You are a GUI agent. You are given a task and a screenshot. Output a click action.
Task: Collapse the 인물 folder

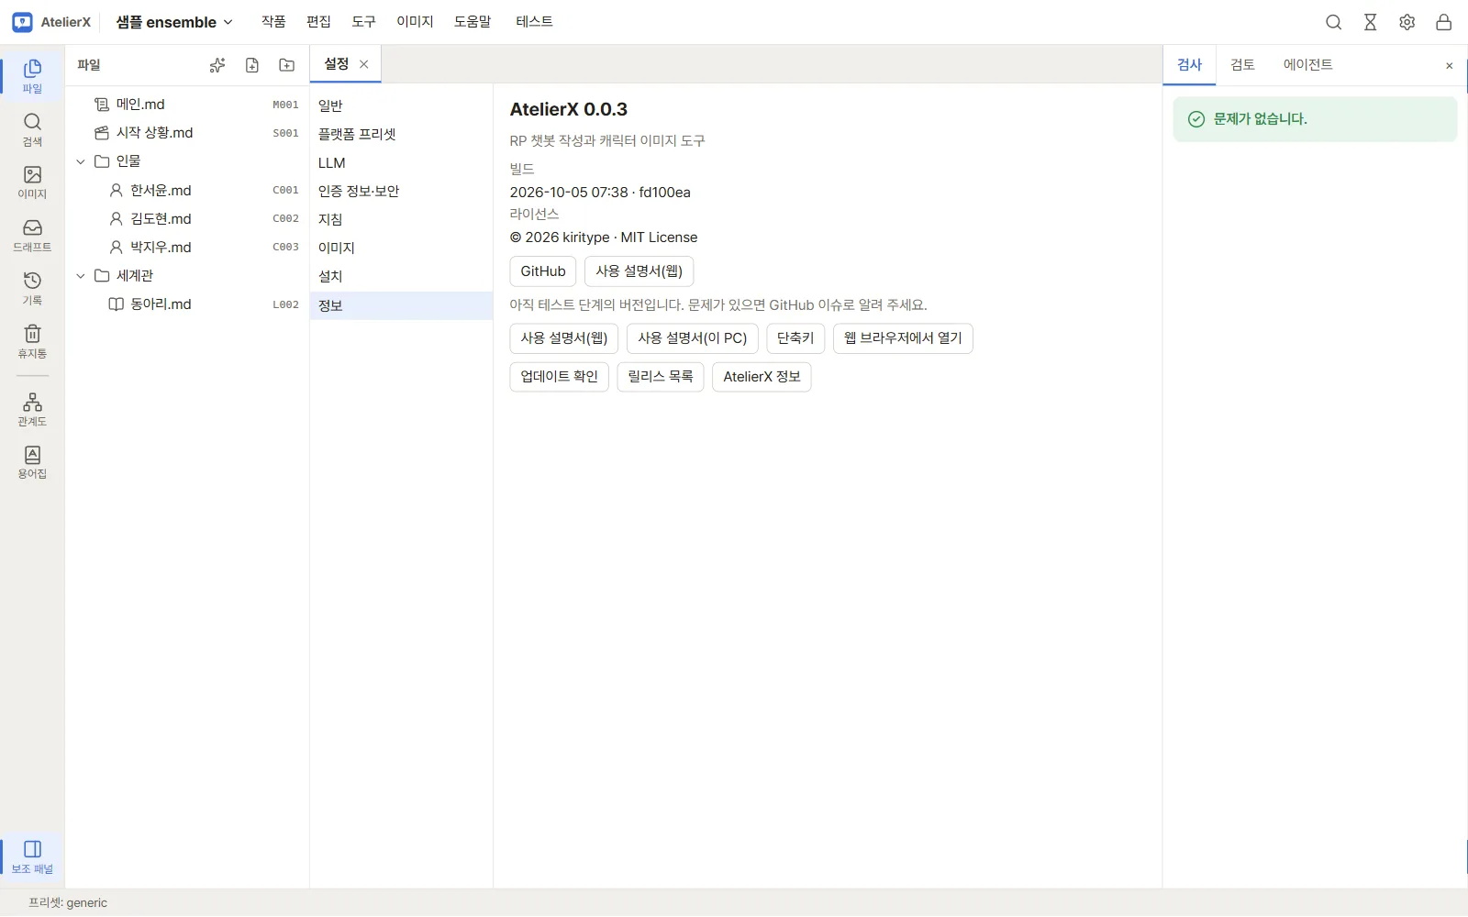81,161
